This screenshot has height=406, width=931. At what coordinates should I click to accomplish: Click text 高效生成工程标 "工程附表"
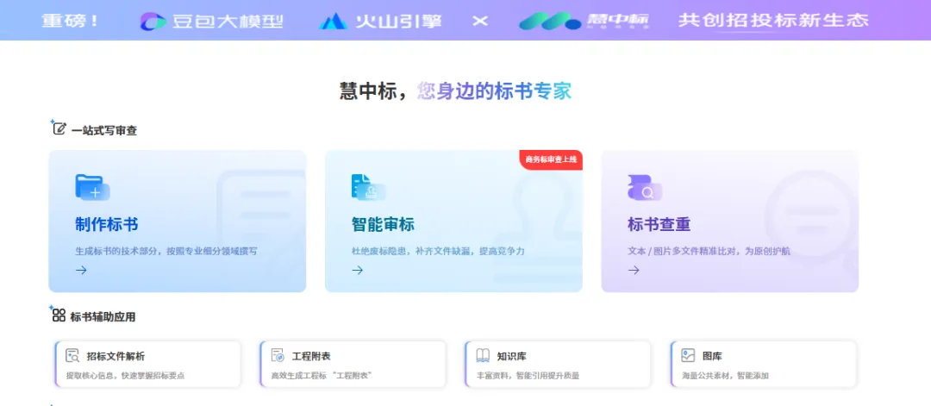[x=322, y=376]
